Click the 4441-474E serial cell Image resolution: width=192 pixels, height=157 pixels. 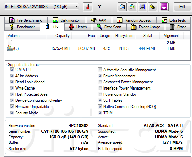(x=148, y=48)
